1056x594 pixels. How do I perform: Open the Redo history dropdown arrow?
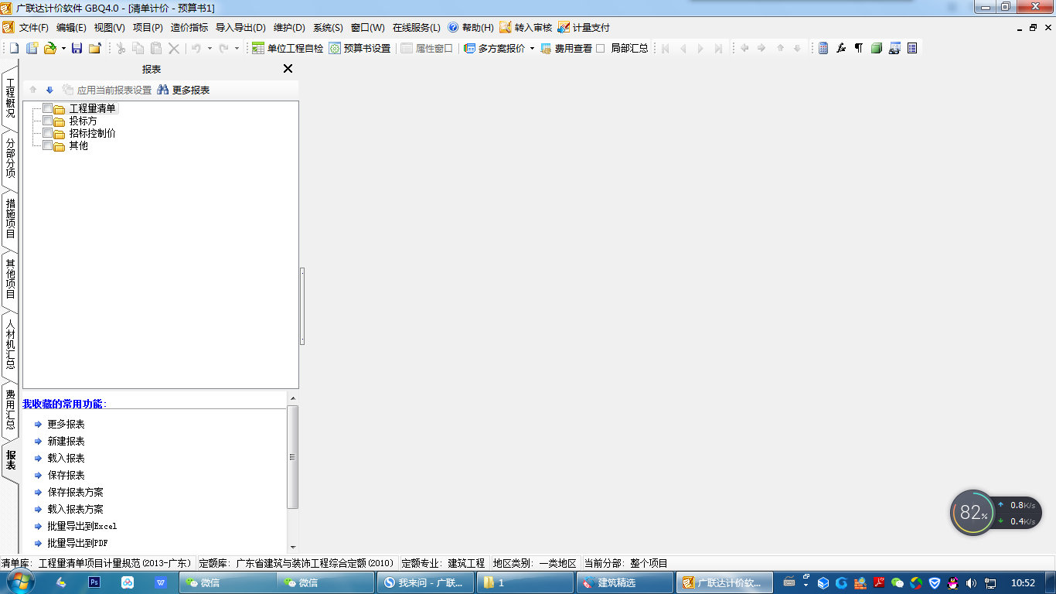(237, 48)
